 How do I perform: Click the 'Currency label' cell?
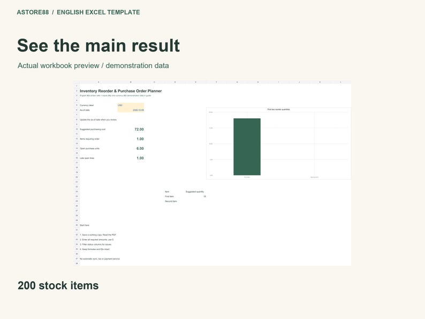87,105
